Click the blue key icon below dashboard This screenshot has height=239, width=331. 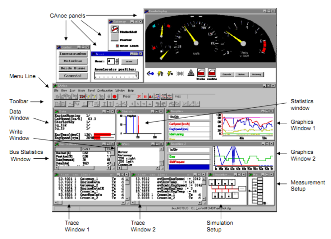click(150, 74)
